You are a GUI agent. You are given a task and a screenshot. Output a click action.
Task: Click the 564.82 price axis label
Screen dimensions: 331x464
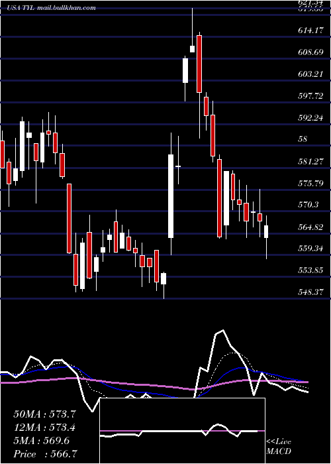(310, 227)
